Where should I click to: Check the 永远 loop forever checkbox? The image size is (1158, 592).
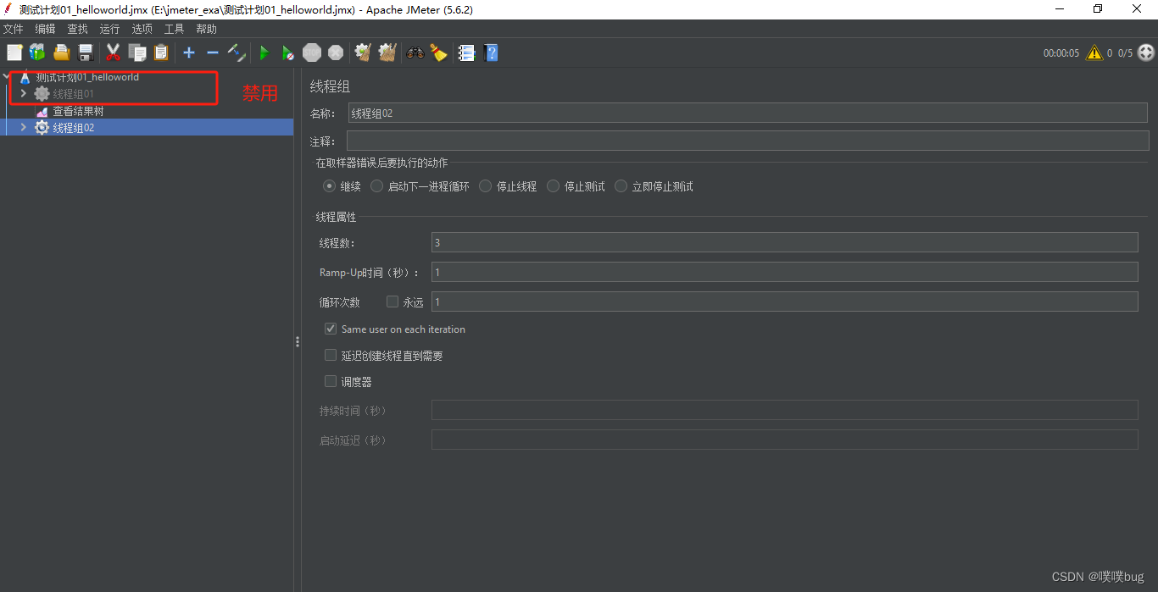(392, 301)
